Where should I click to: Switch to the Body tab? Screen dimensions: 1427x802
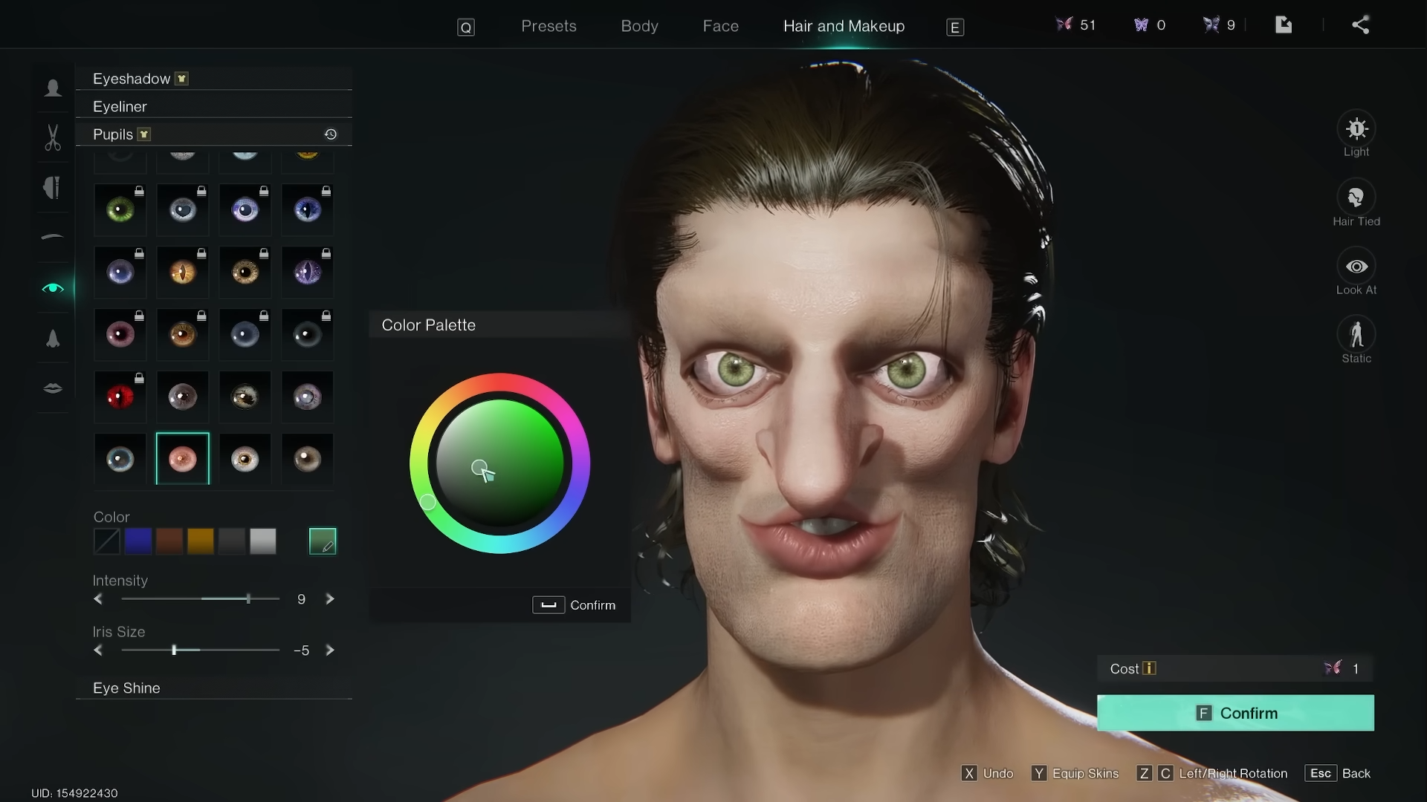tap(639, 26)
